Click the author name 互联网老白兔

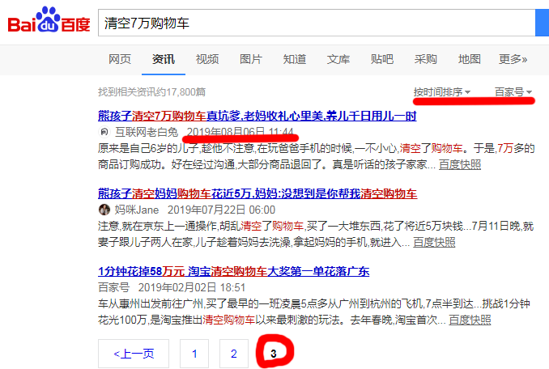point(147,132)
